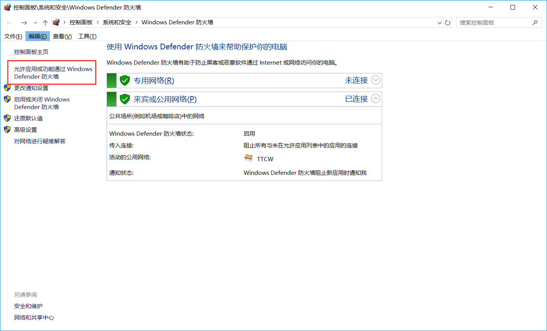Image resolution: width=547 pixels, height=331 pixels.
Task: Click the 活动的公用网络: label
Action: click(x=130, y=157)
